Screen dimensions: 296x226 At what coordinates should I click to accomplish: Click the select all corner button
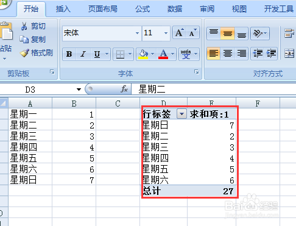(x=4, y=103)
